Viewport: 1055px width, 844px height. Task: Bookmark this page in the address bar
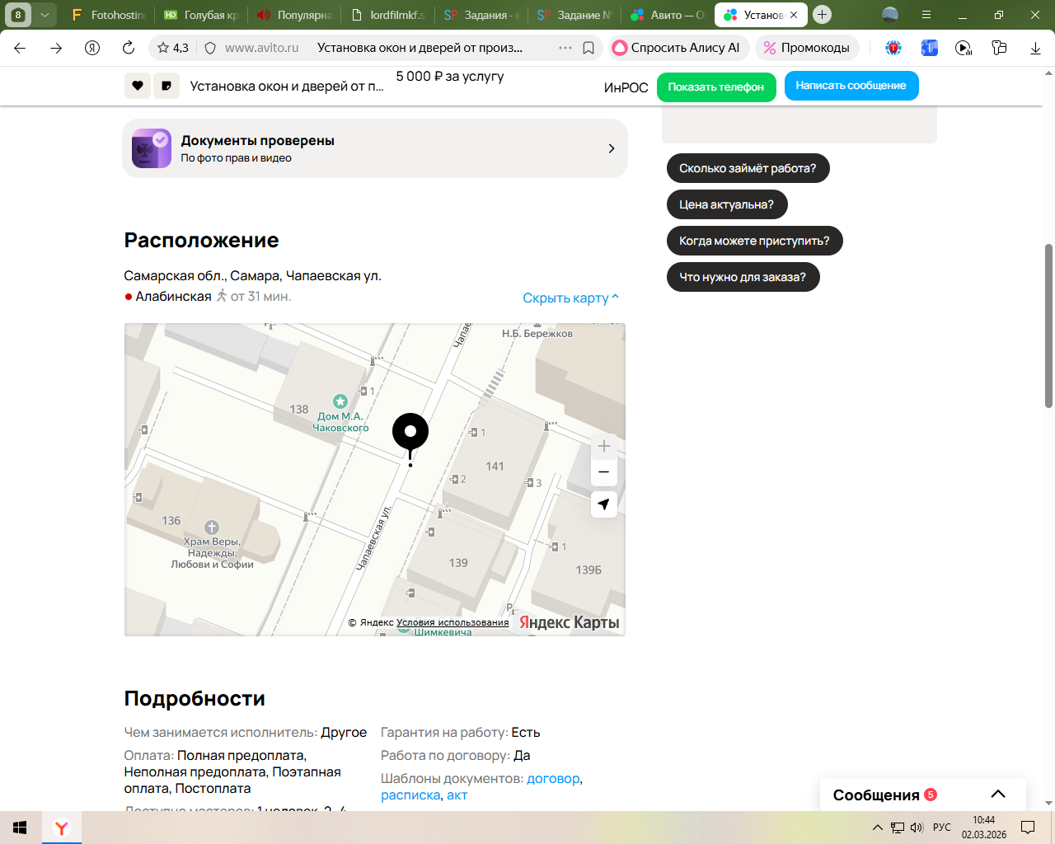coord(588,48)
